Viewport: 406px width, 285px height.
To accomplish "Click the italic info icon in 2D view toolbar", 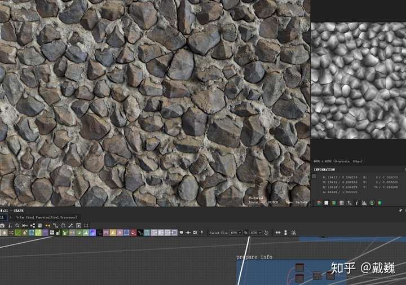I will [x=357, y=203].
